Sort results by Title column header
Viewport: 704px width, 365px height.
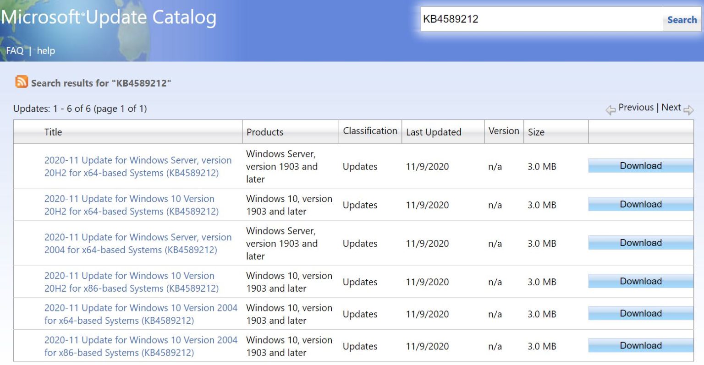[x=53, y=132]
